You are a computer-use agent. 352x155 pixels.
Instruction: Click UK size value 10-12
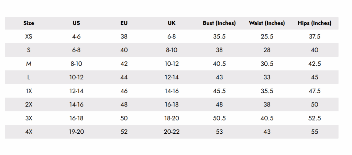(172, 64)
